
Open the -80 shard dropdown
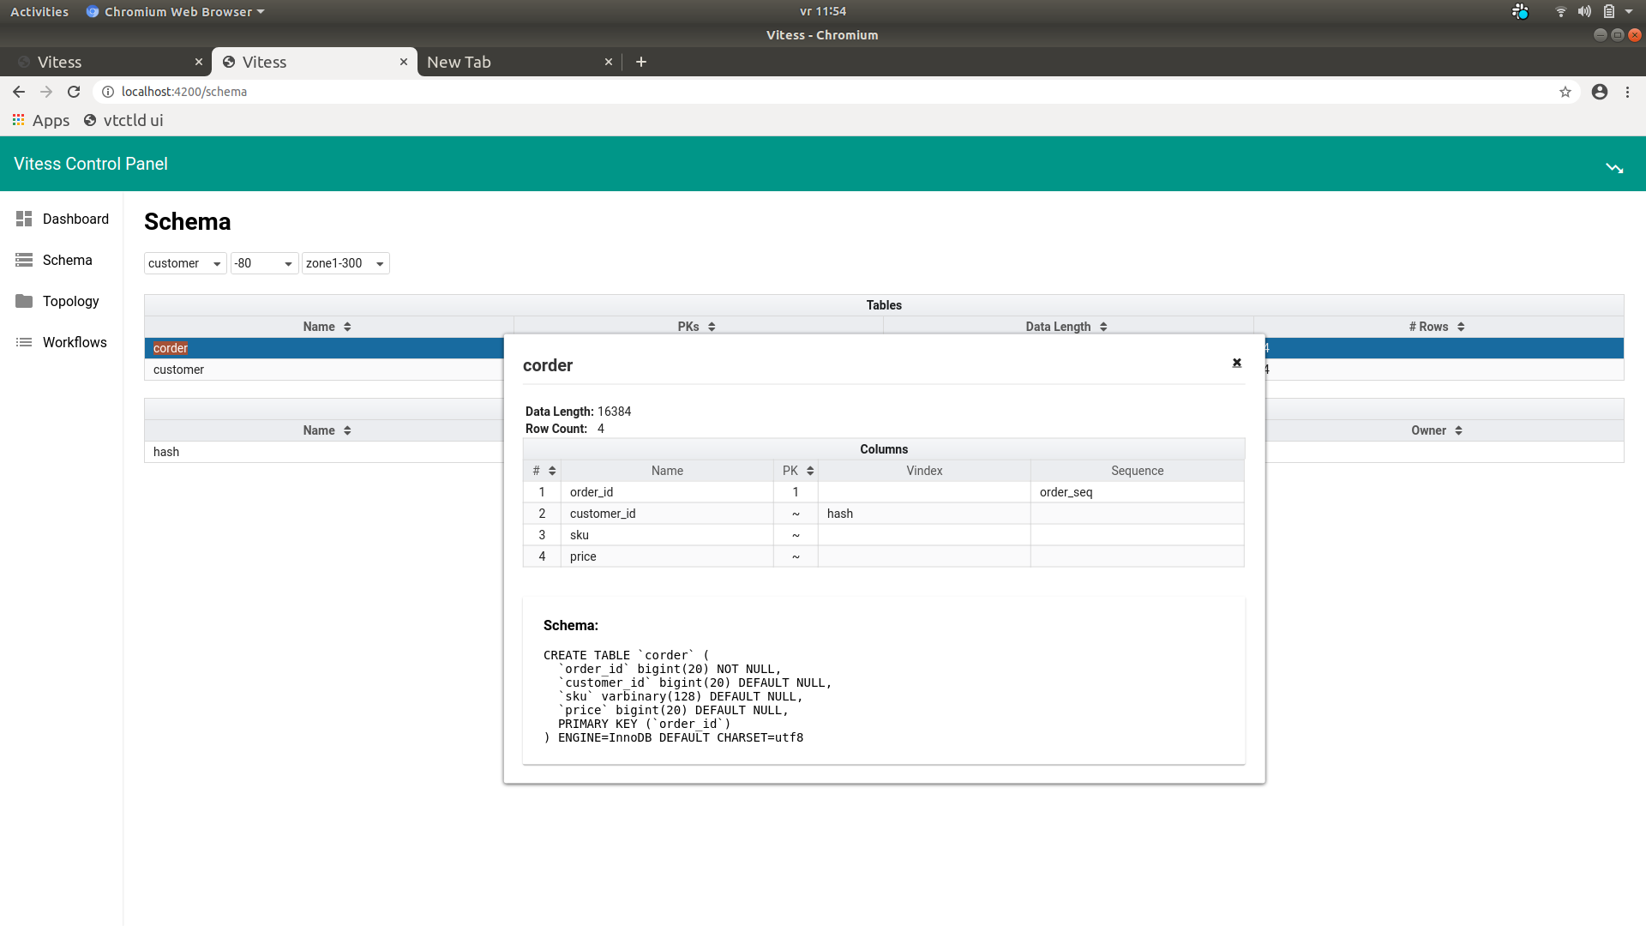(264, 263)
